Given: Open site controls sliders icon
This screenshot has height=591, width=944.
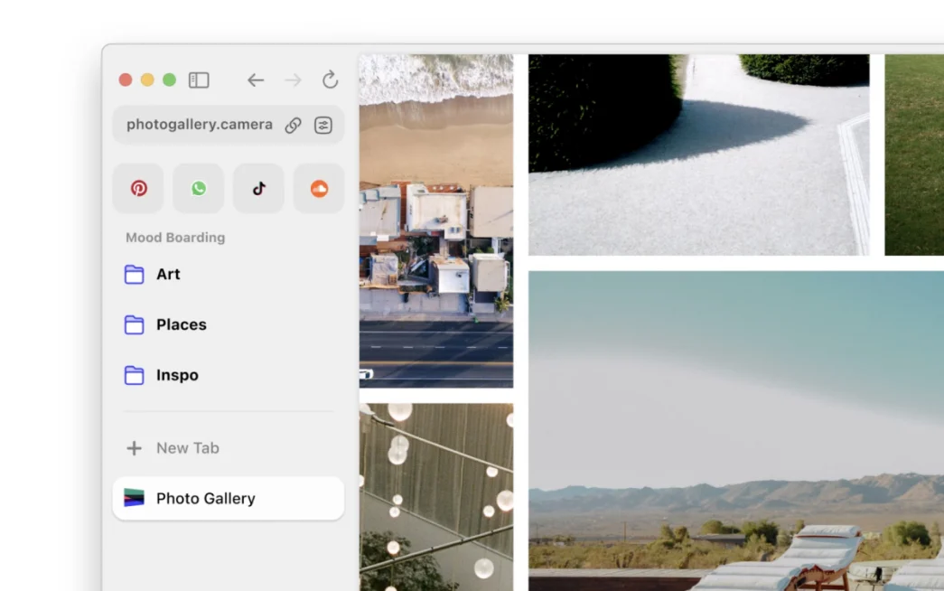Looking at the screenshot, I should (x=323, y=125).
